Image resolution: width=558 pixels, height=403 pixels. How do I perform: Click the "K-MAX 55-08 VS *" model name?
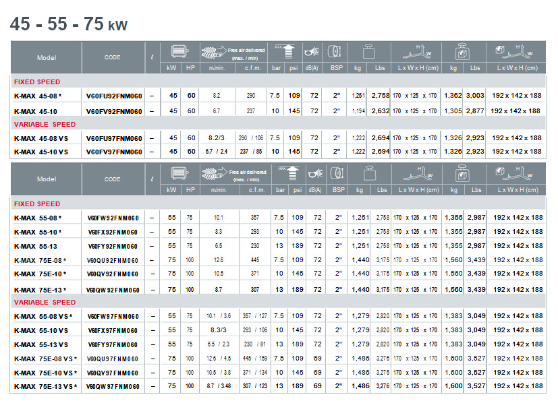[x=43, y=316]
